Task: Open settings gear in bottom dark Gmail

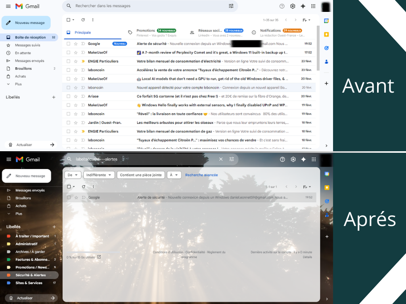Action: (293, 160)
